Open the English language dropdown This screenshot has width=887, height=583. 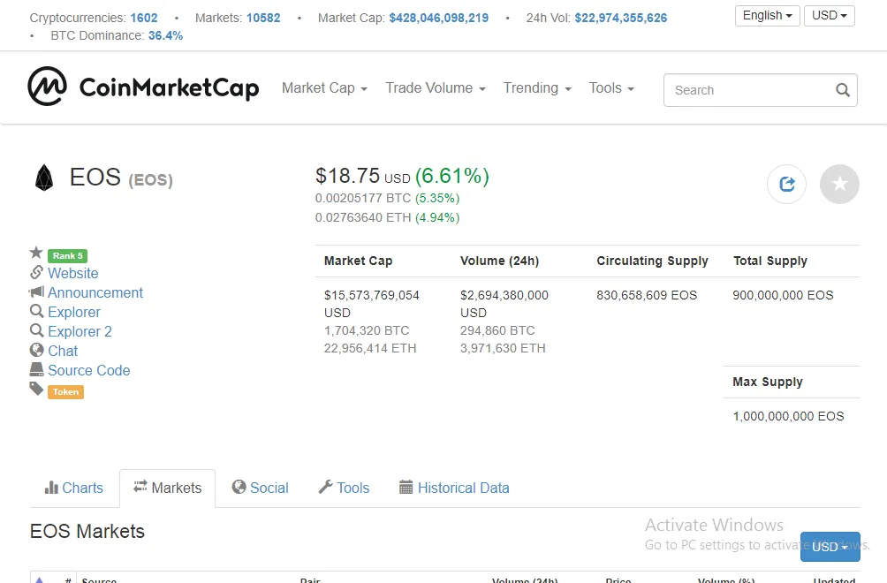[767, 16]
